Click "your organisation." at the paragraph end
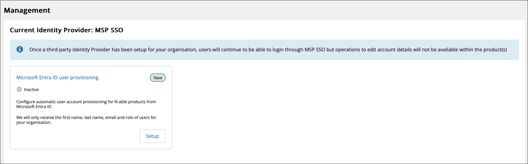The image size is (528, 164). (x=34, y=123)
